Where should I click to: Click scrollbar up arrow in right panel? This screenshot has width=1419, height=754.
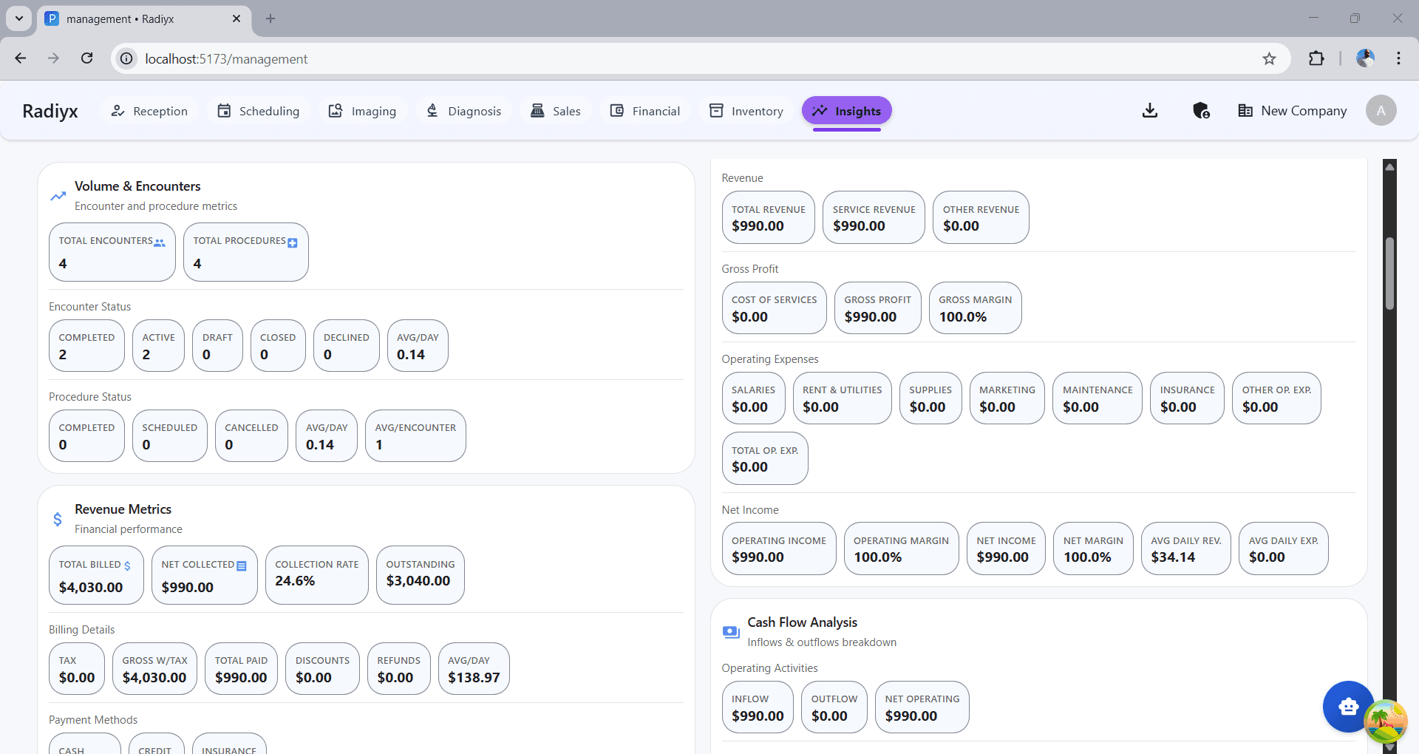[x=1389, y=167]
